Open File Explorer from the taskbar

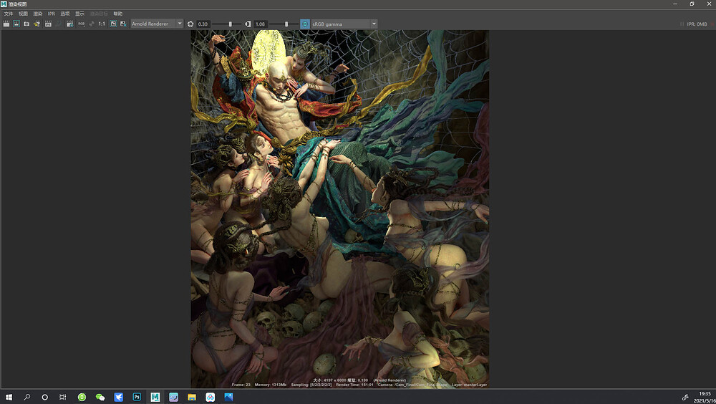point(192,397)
